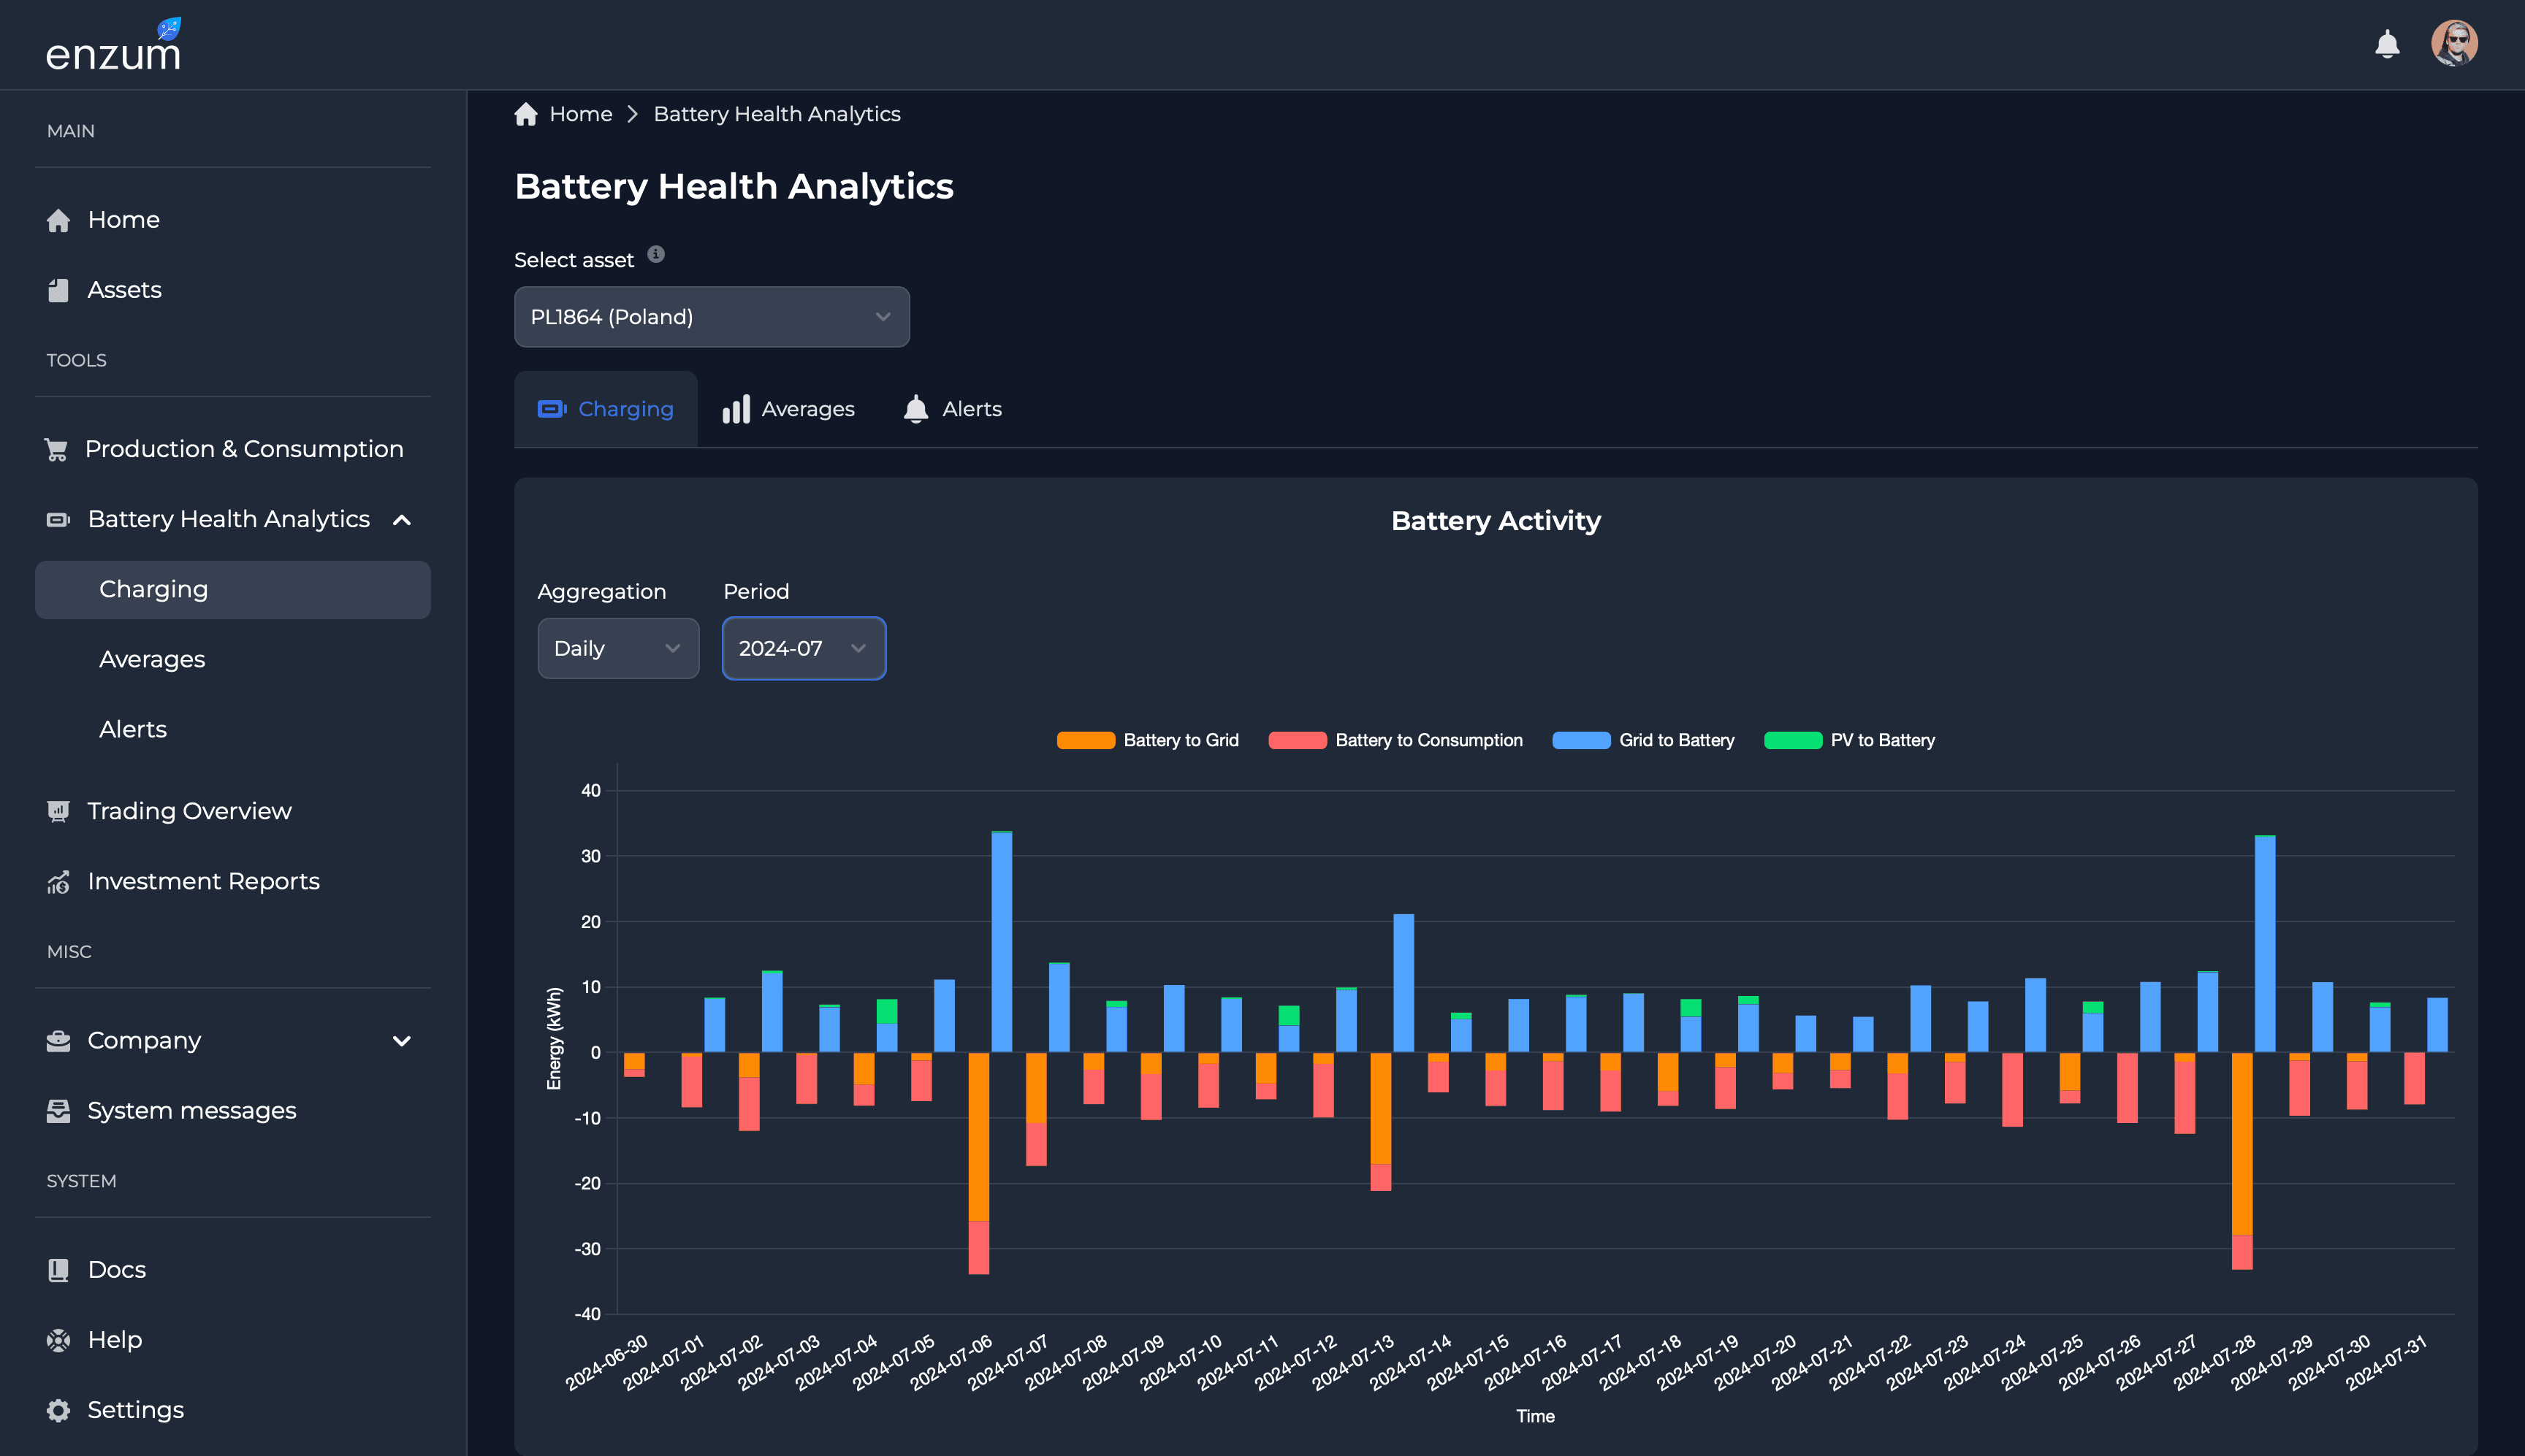Open the Daily aggregation dropdown

pos(617,648)
